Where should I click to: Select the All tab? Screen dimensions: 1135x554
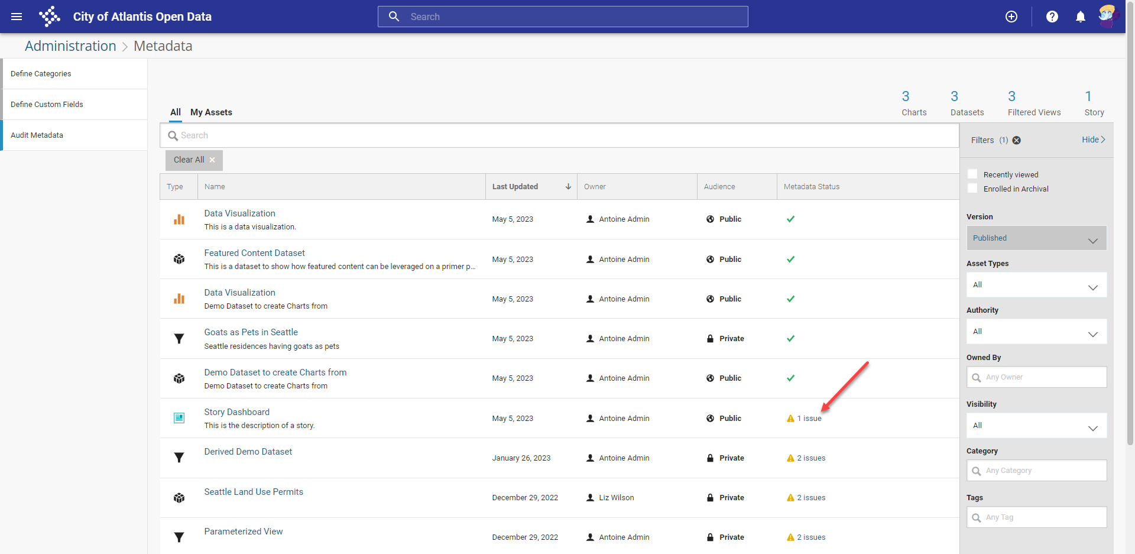(x=176, y=112)
